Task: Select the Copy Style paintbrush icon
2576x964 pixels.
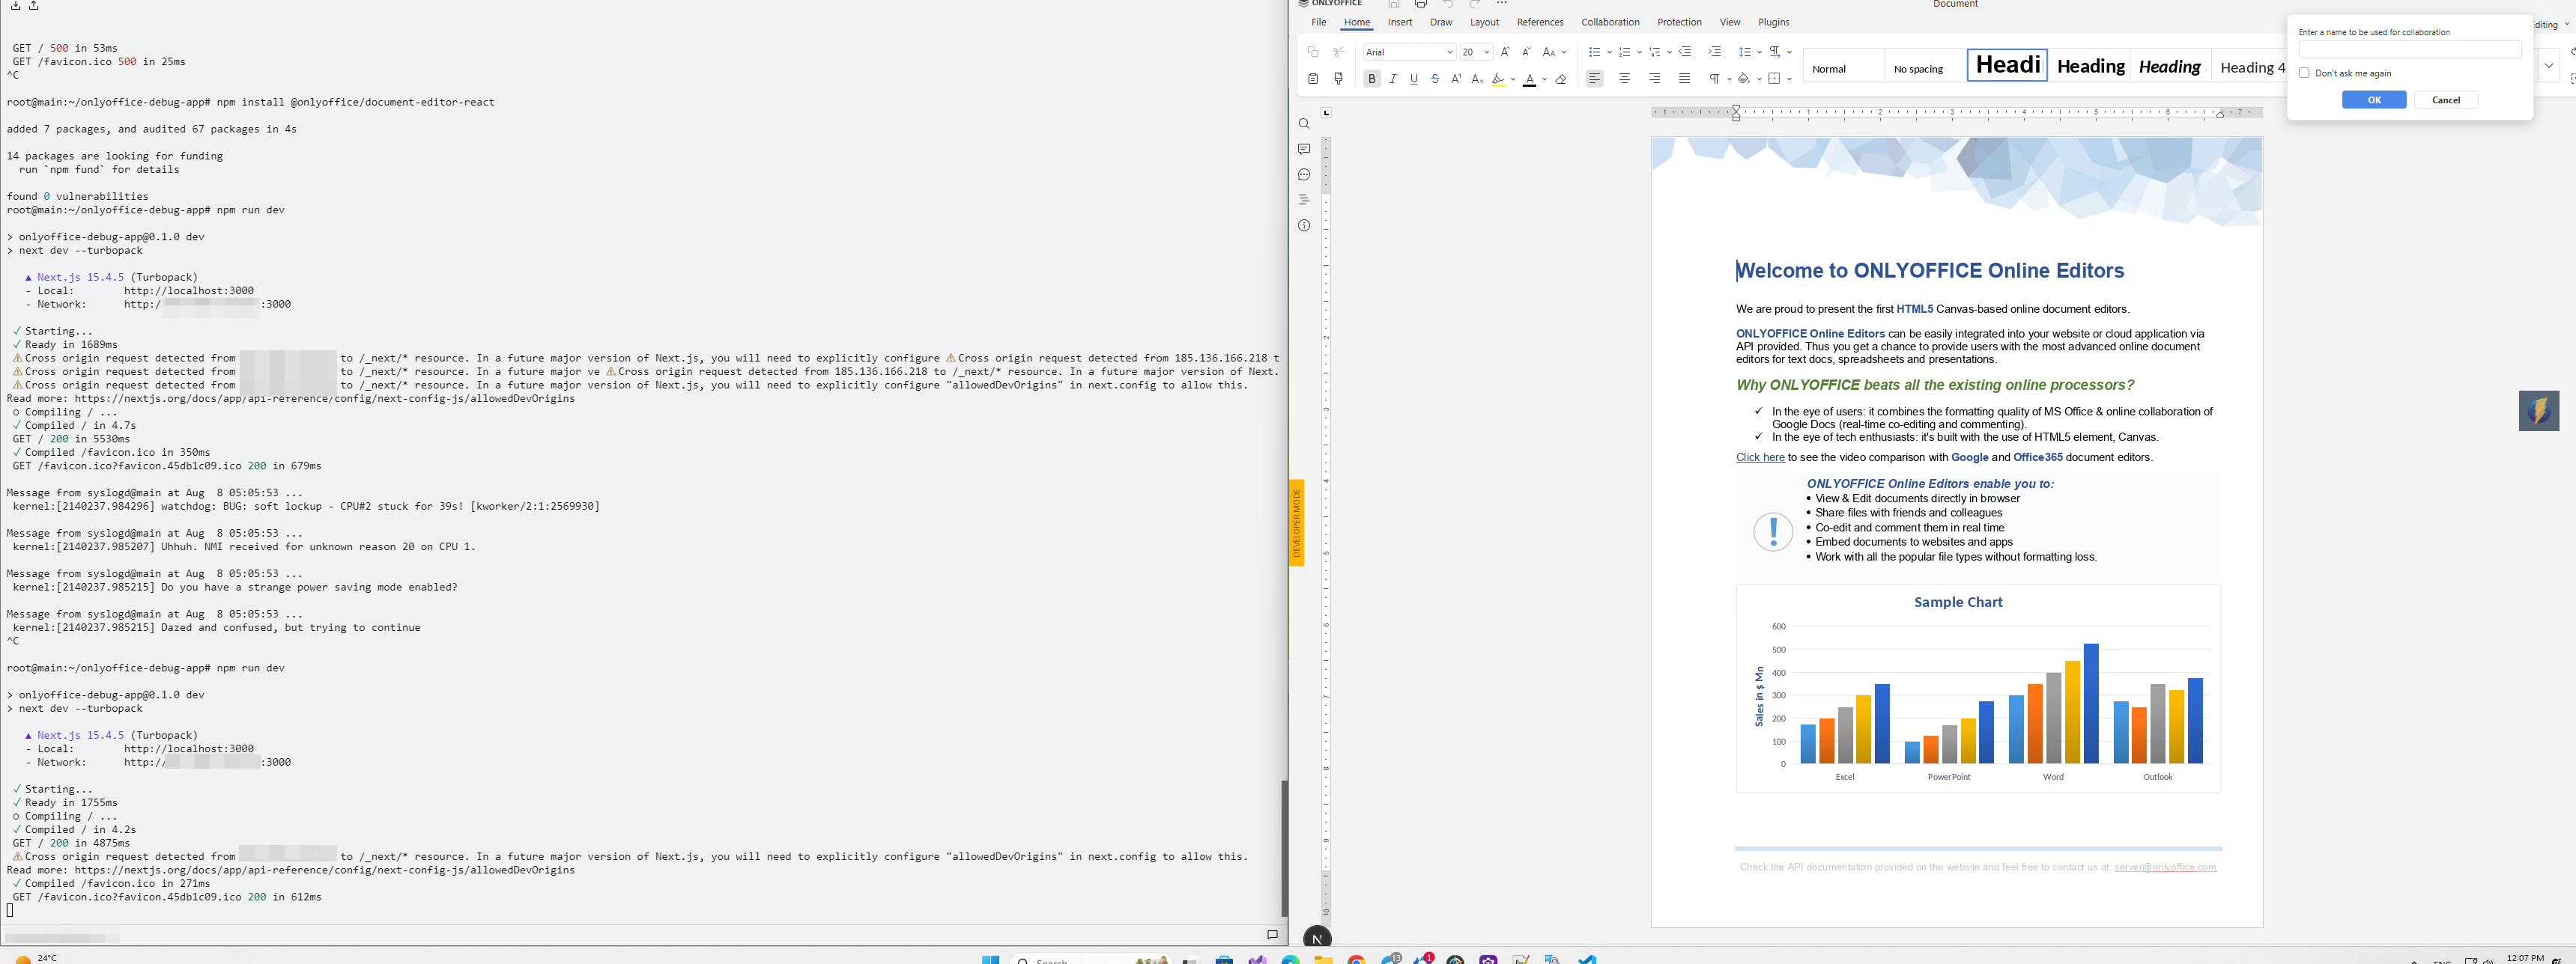Action: [1339, 79]
